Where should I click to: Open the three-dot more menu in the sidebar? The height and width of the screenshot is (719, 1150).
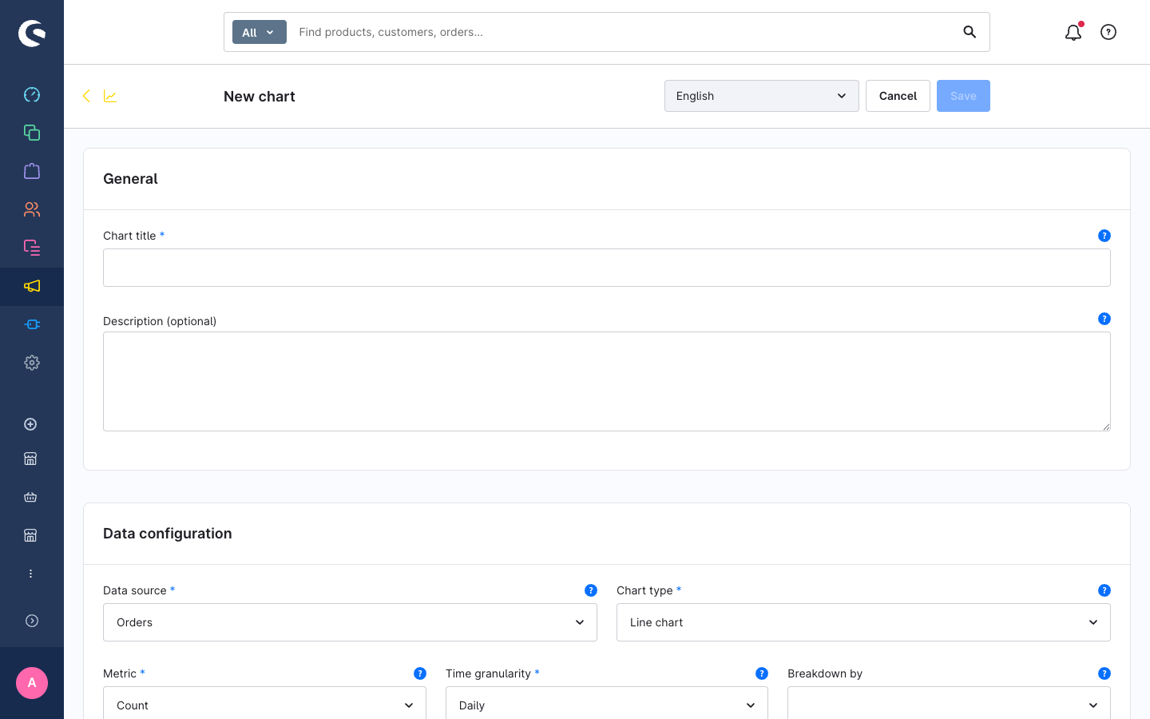30,574
